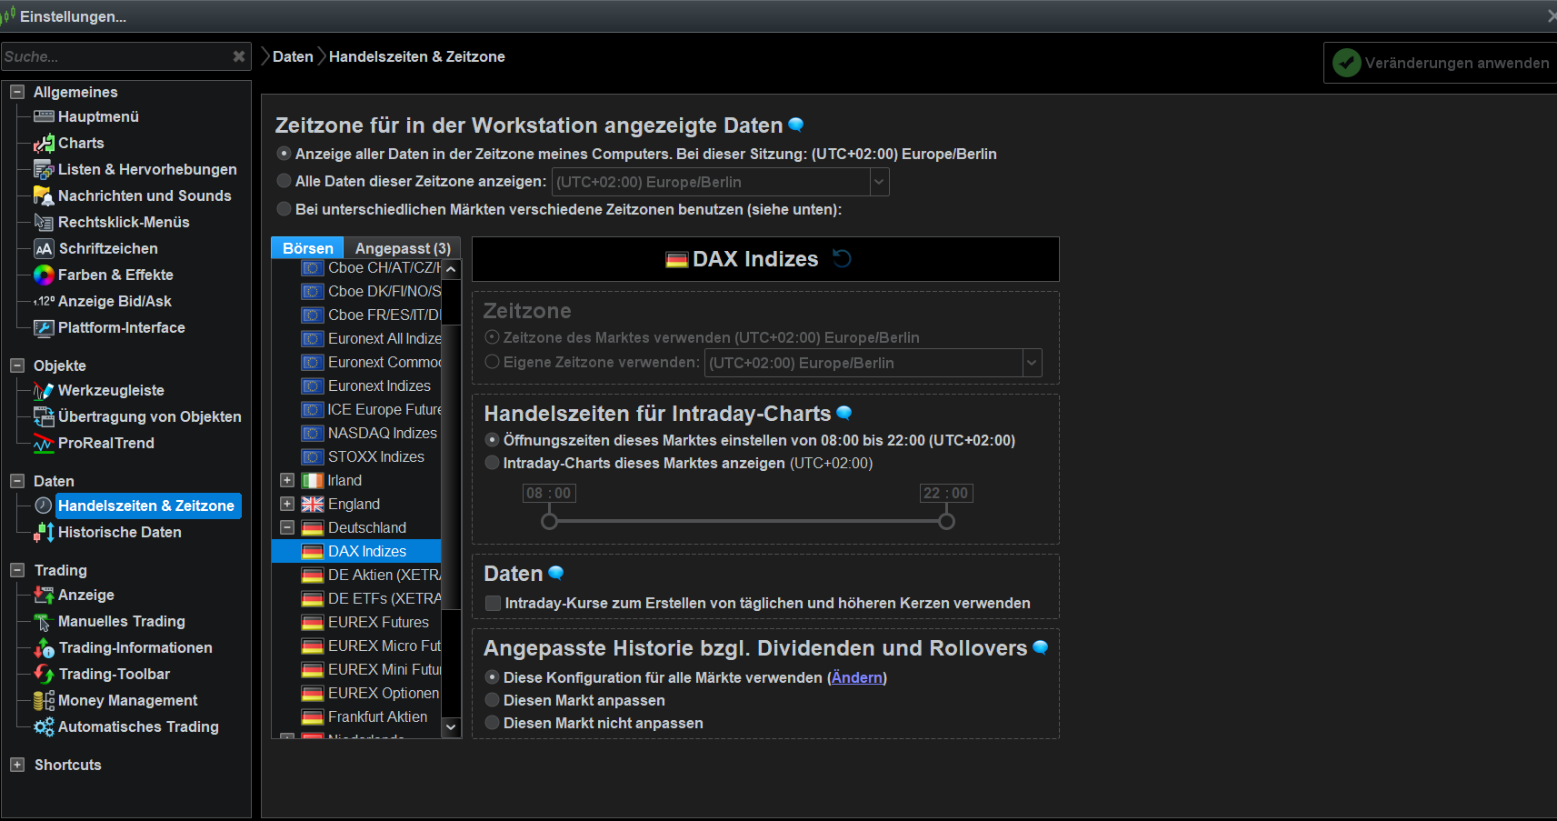Click Werkzeugleiste icon

44,390
